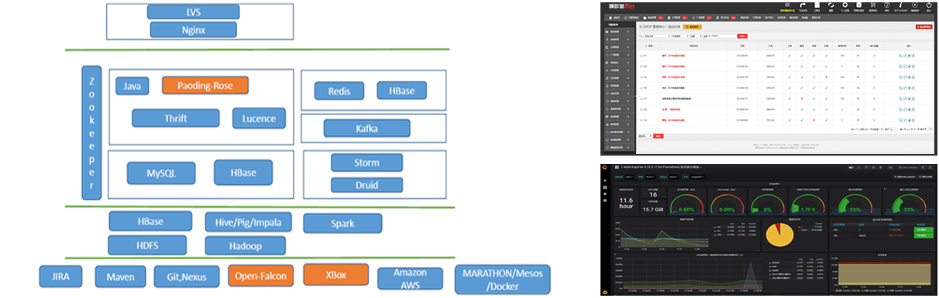This screenshot has width=939, height=298.
Task: Check the first product row checkbox
Action: coord(641,56)
